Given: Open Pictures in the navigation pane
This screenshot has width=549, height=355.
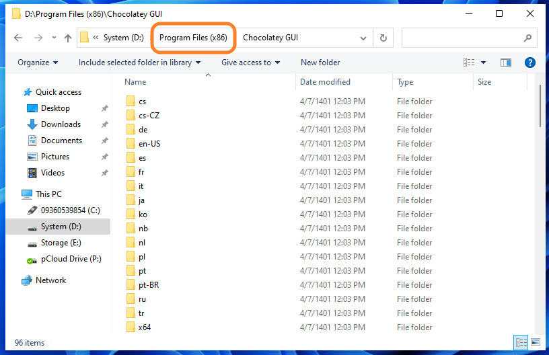Looking at the screenshot, I should (55, 157).
